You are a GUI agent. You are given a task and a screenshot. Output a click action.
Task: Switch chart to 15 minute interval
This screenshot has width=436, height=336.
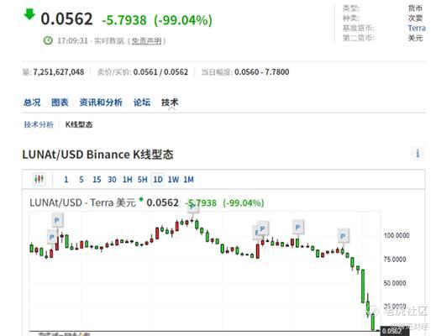[x=97, y=180]
